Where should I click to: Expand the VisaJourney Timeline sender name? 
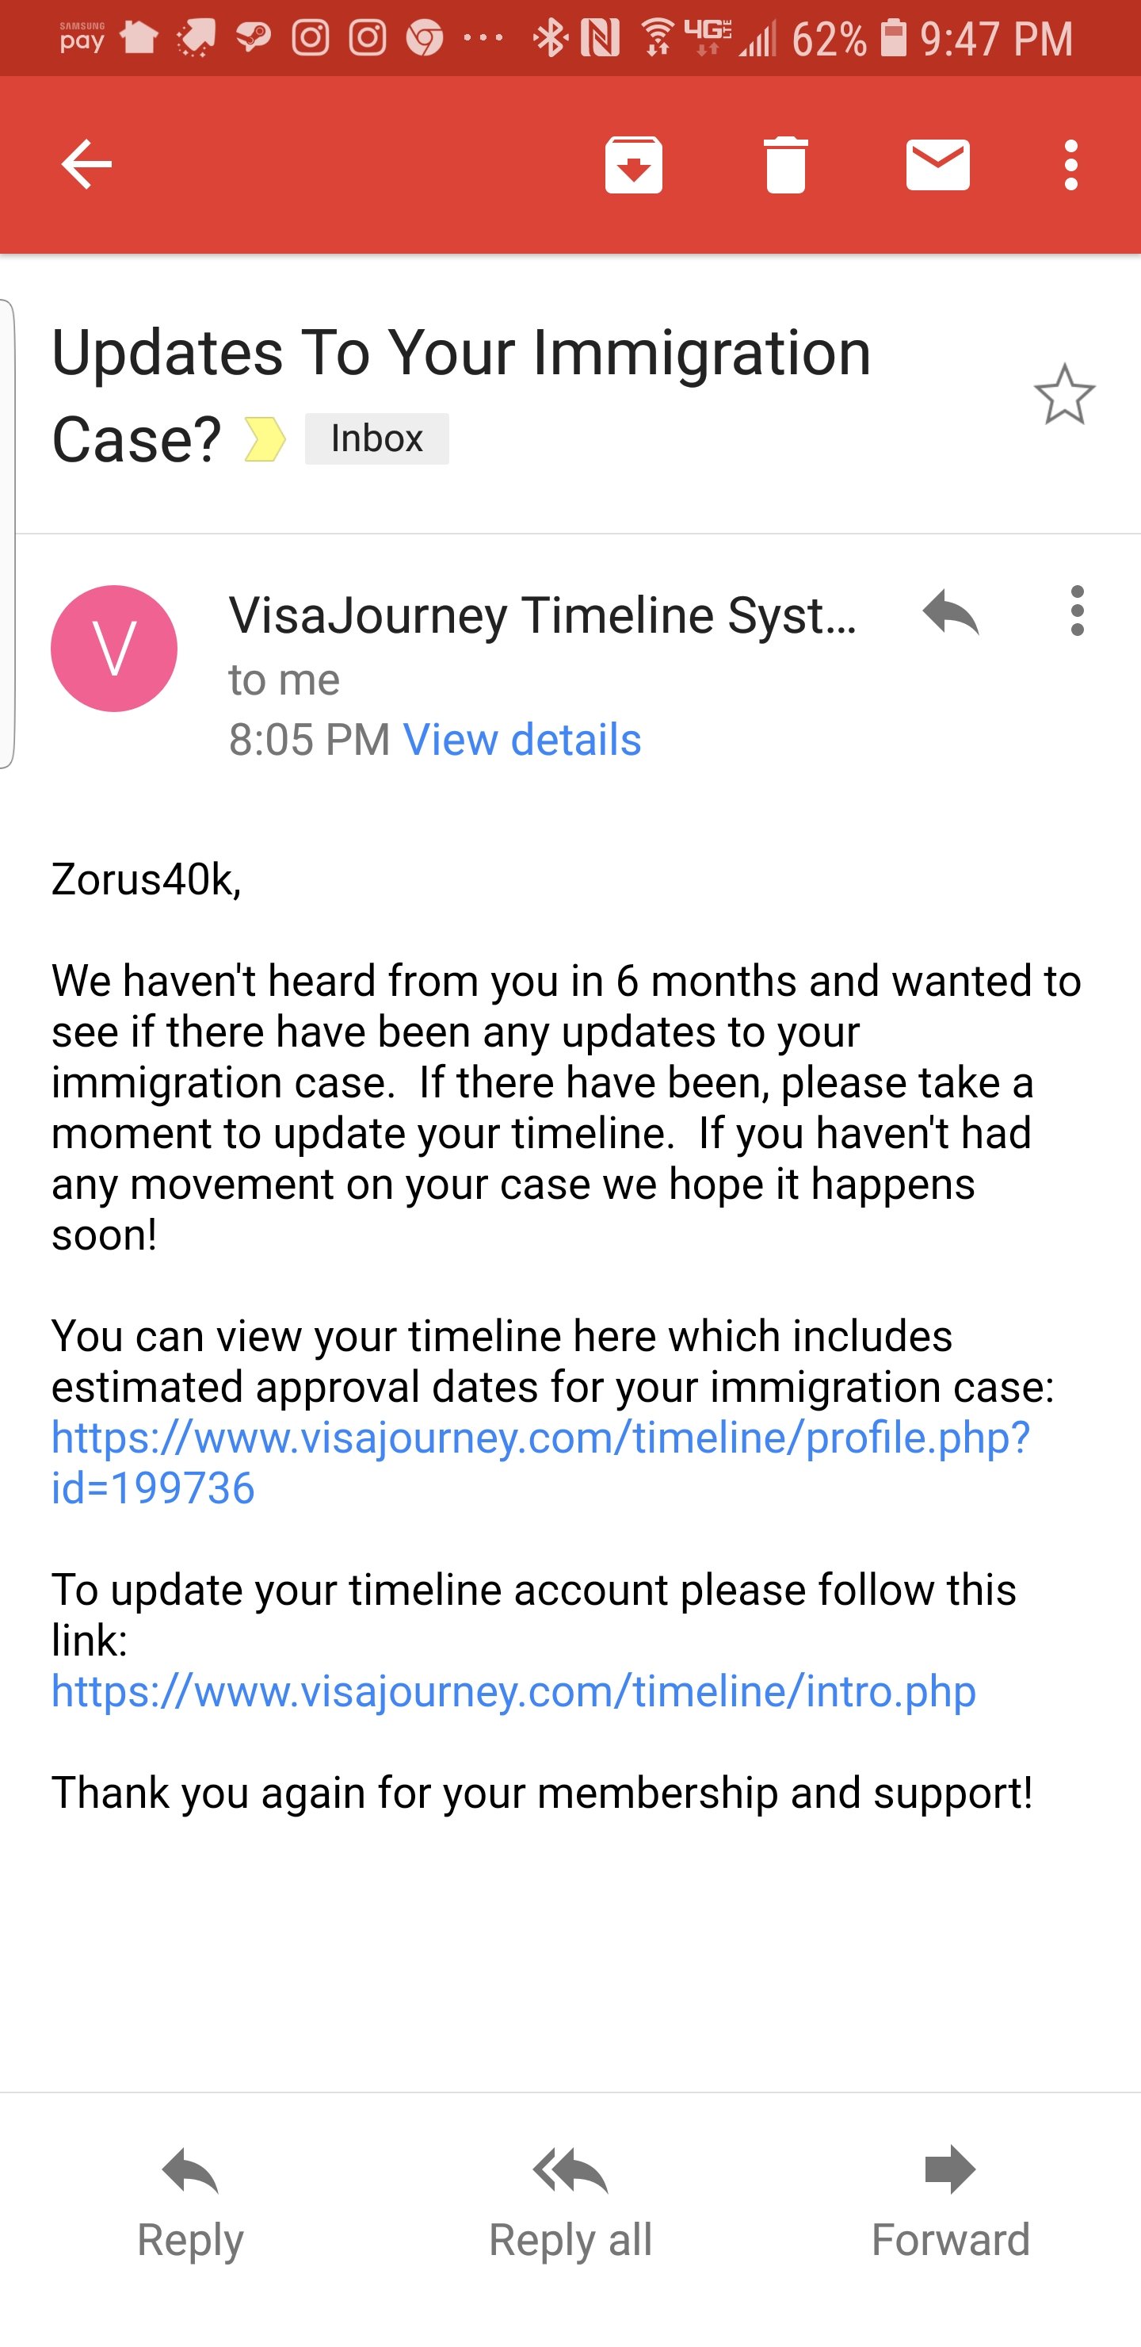[x=543, y=615]
